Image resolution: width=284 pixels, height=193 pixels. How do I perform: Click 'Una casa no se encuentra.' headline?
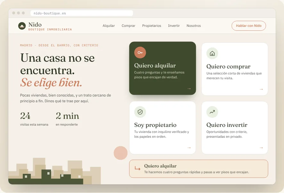(x=57, y=64)
